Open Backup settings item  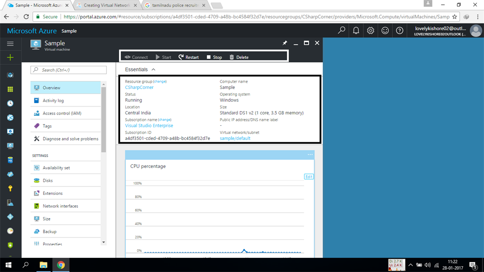[x=65, y=231]
